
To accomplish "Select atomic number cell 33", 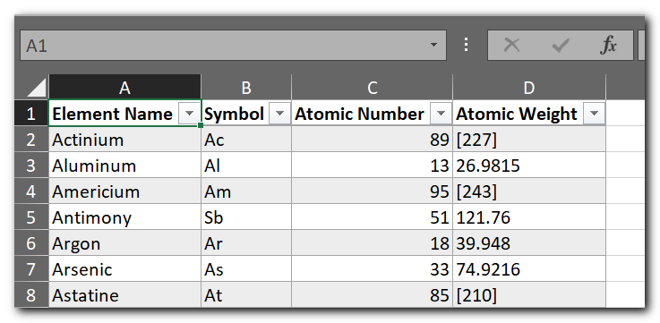I will (x=373, y=269).
